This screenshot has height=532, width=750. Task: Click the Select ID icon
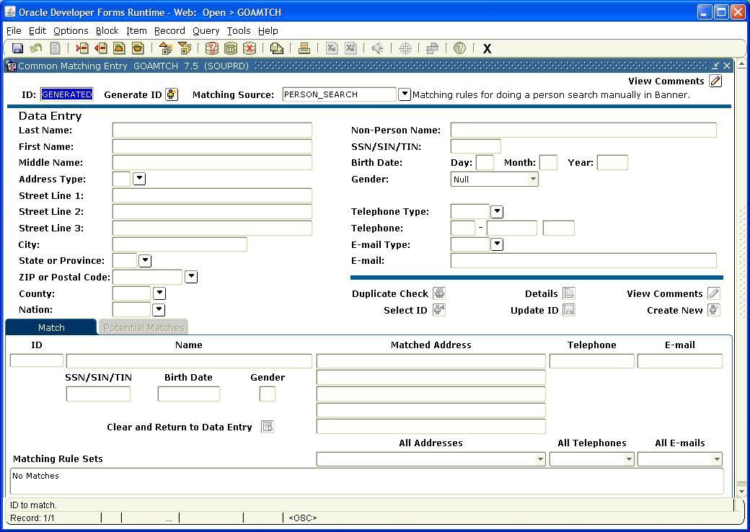point(439,310)
